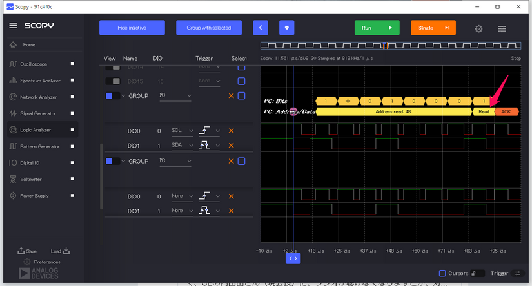Open the SDA role dropdown for DIO1
Viewport: 532px width, 286px height.
(182, 146)
